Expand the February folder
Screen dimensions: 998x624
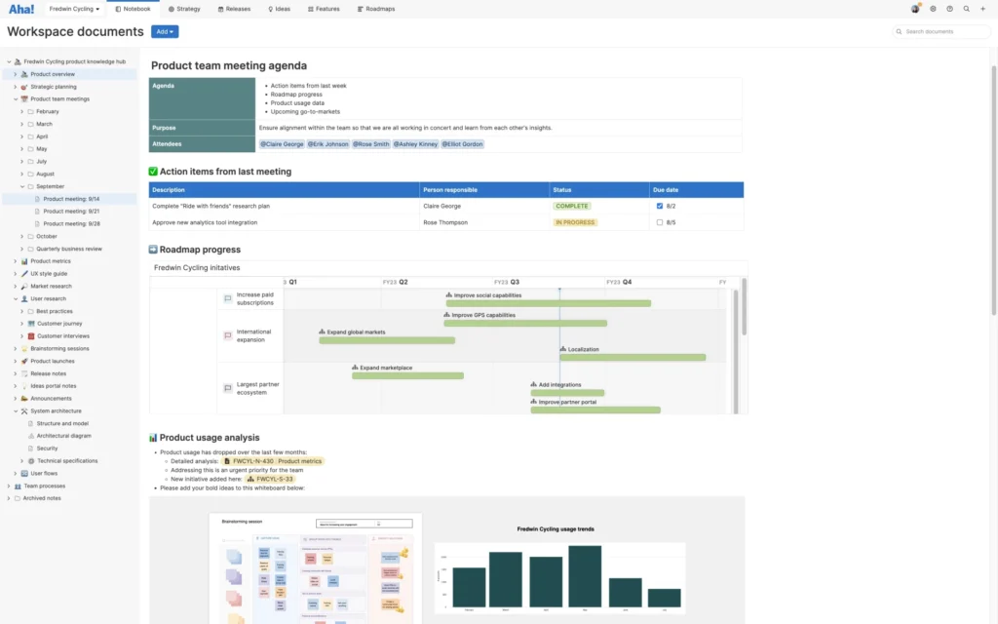click(22, 111)
